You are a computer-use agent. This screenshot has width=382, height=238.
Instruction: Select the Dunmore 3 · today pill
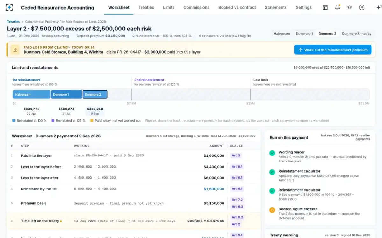[357, 34]
